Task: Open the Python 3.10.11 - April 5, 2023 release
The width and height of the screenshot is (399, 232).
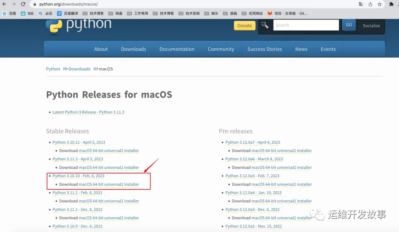Action: 79,142
